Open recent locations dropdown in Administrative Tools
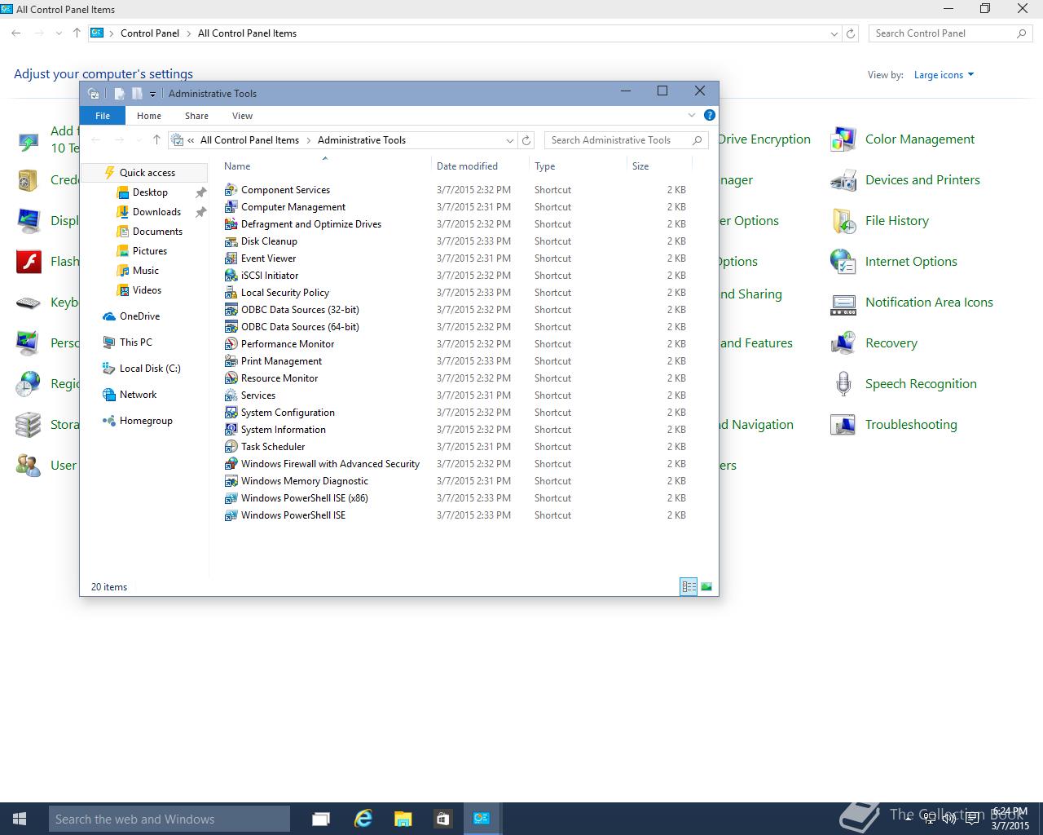The image size is (1043, 835). tap(139, 140)
